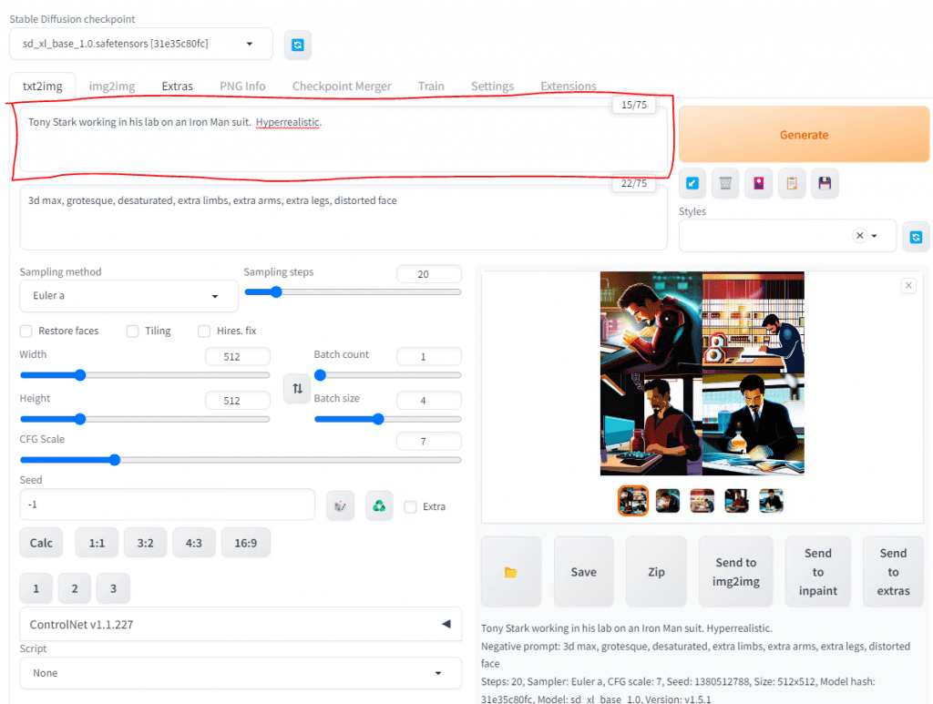Adjust the Batch count slider
The width and height of the screenshot is (933, 704).
point(388,375)
